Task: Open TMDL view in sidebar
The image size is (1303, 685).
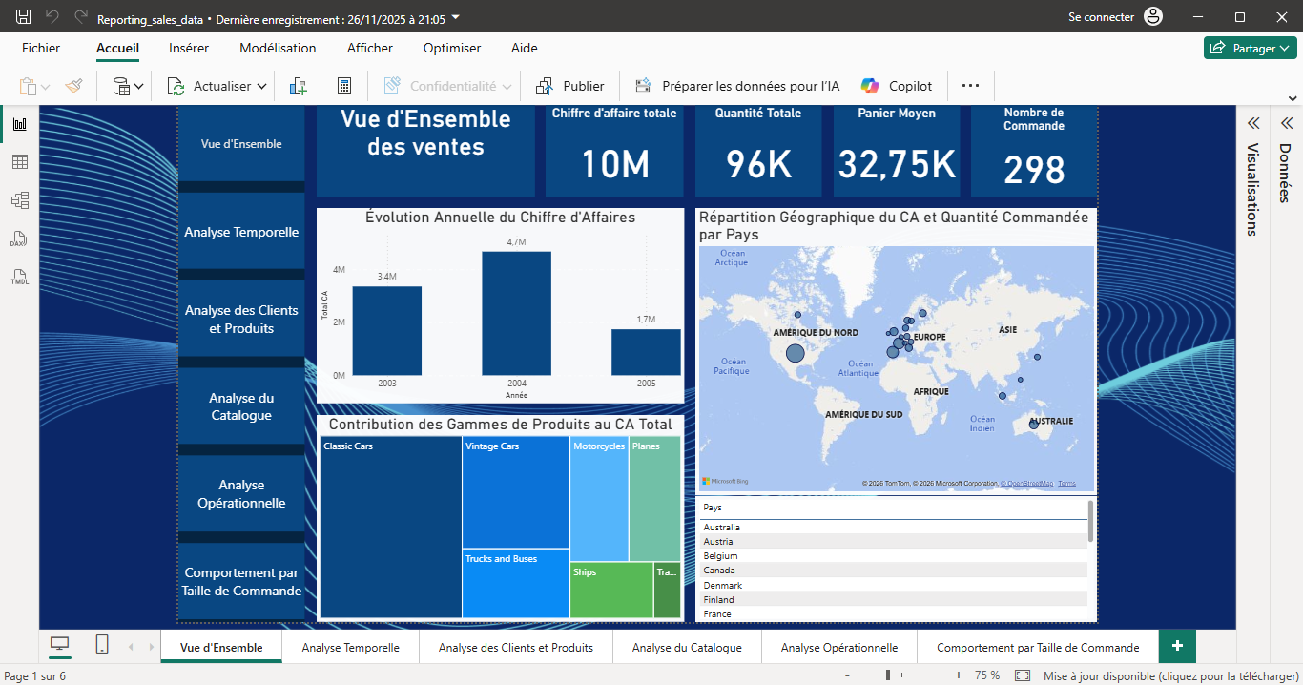Action: (19, 277)
